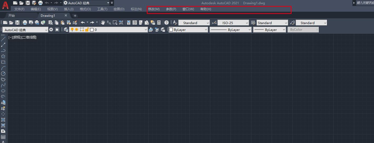Click the Multileader Style icon

pyautogui.click(x=293, y=23)
